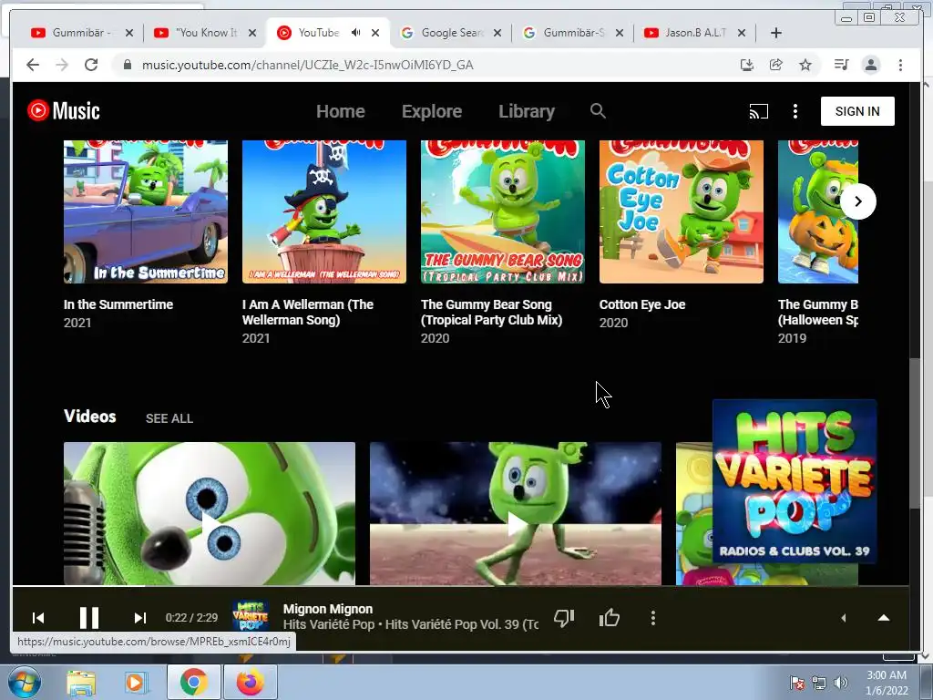Click SEE ALL next to Videos
The width and height of the screenshot is (933, 700).
pos(169,418)
